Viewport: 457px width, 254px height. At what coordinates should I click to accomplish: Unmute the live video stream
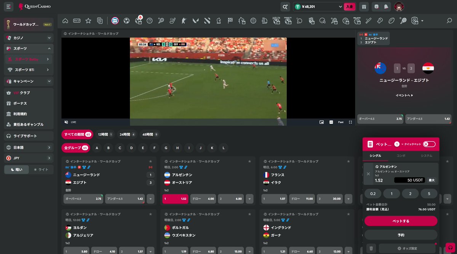point(66,122)
